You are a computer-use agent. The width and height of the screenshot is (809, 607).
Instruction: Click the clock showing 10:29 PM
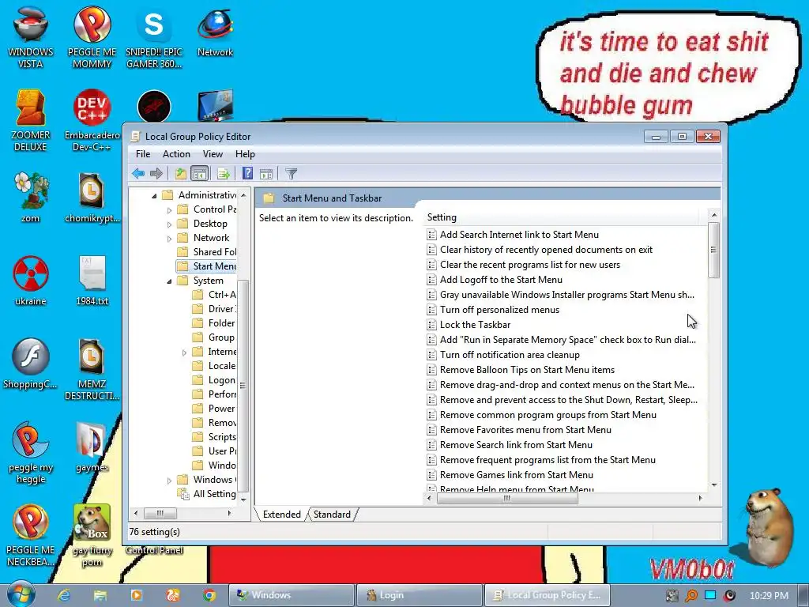click(769, 595)
